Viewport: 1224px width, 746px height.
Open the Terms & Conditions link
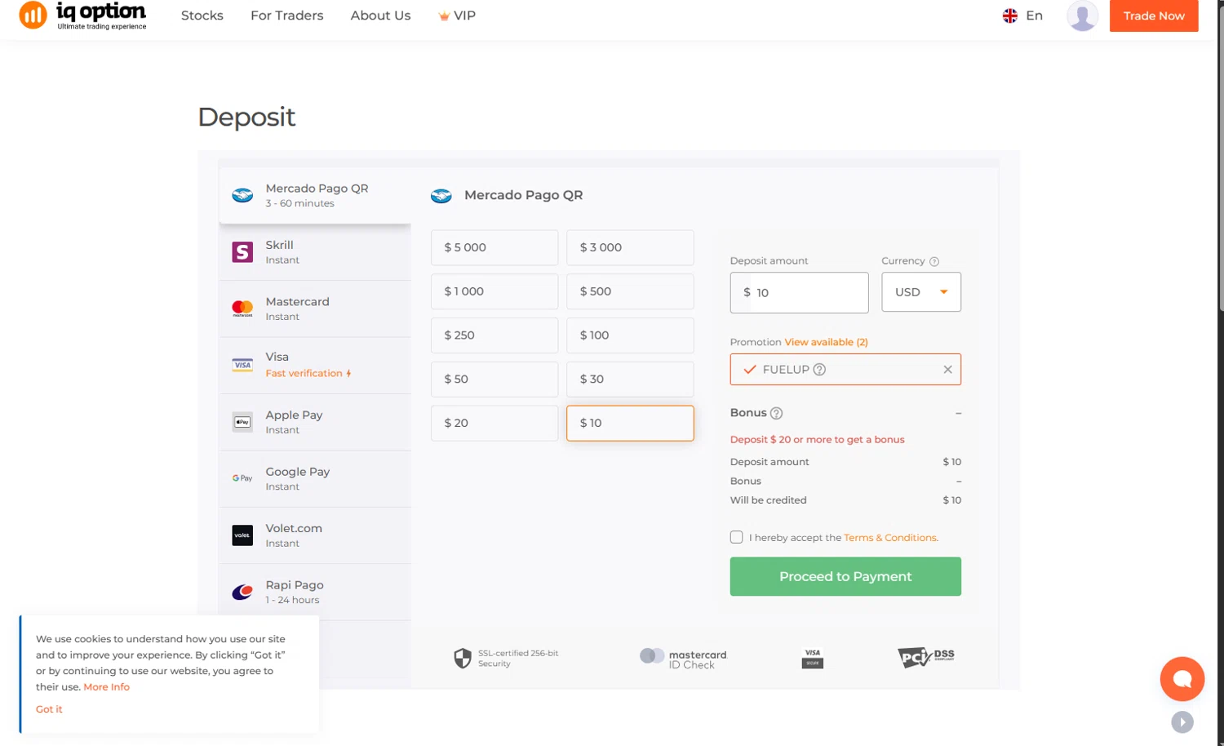(x=891, y=538)
